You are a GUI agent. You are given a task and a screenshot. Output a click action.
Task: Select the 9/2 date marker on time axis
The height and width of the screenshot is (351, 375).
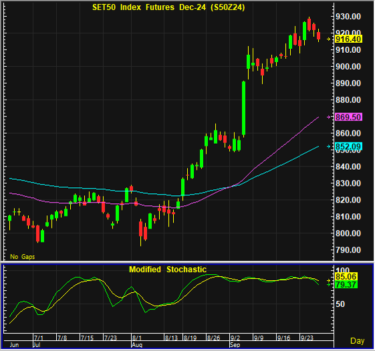(x=235, y=338)
